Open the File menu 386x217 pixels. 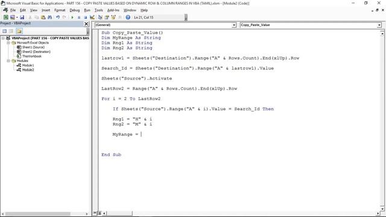click(13, 10)
